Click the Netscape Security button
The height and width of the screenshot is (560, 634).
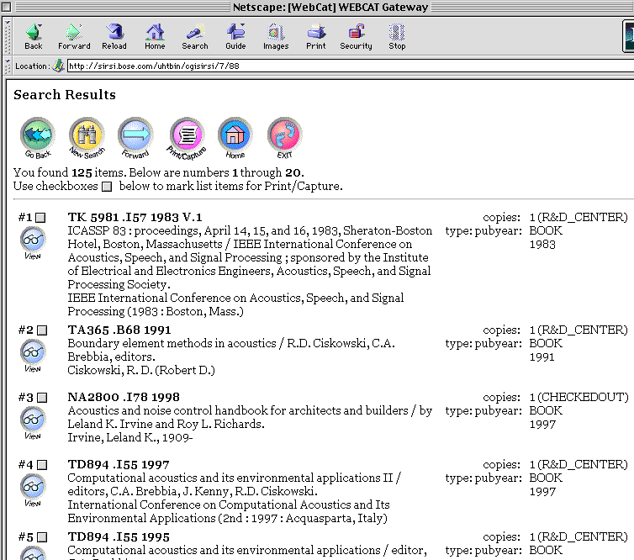pos(356,36)
